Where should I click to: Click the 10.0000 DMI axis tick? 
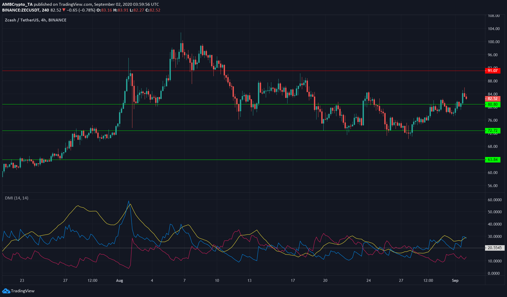tap(495, 261)
